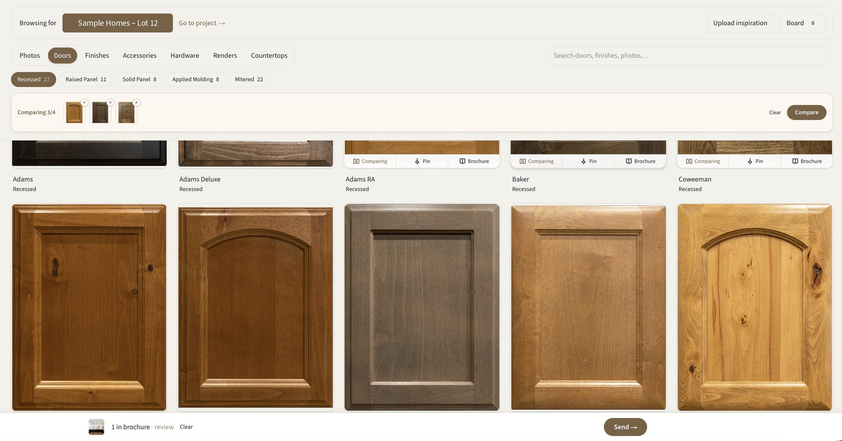Image resolution: width=842 pixels, height=441 pixels.
Task: Clear the brochure selection
Action: point(186,427)
